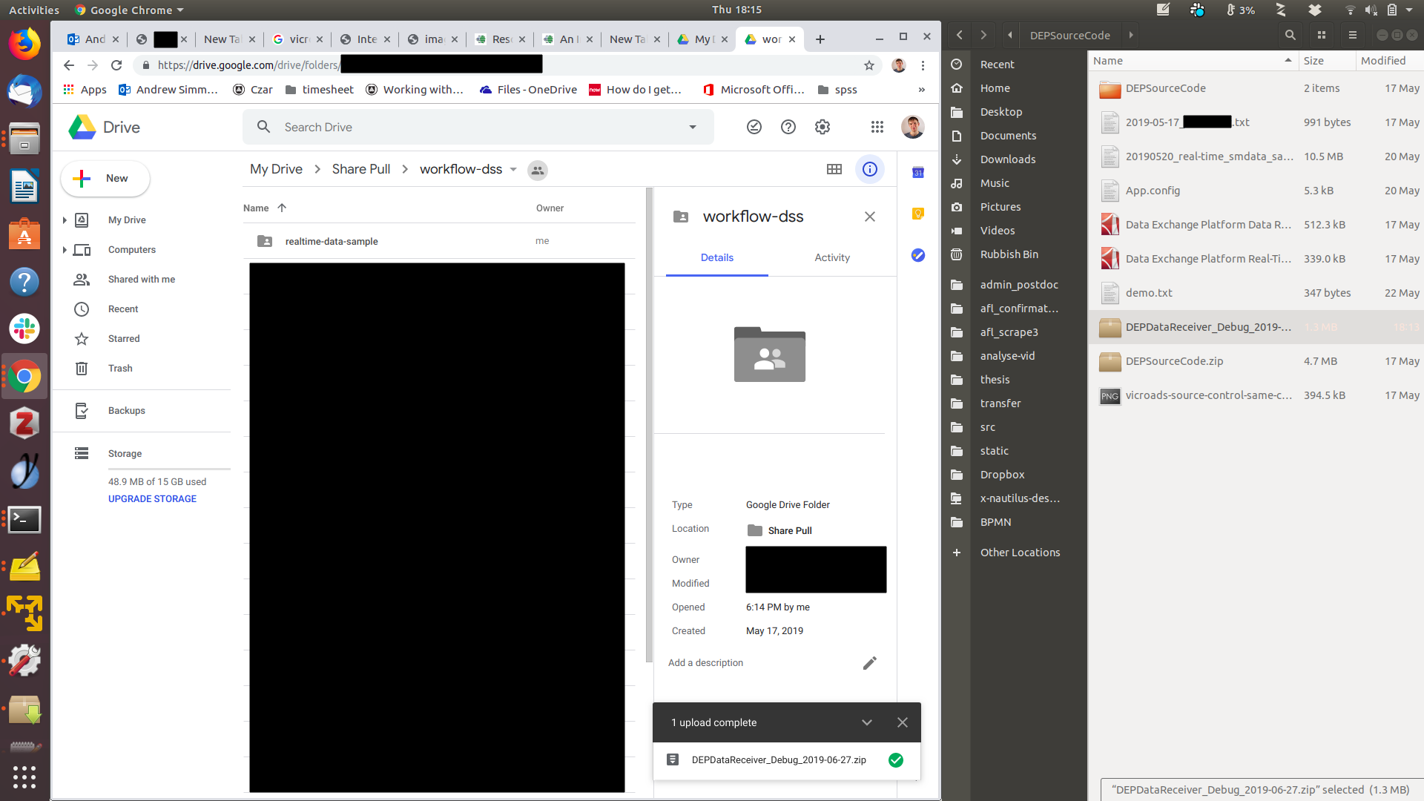This screenshot has width=1424, height=801.
Task: Click the UPGRADE STORAGE link
Action: click(152, 498)
